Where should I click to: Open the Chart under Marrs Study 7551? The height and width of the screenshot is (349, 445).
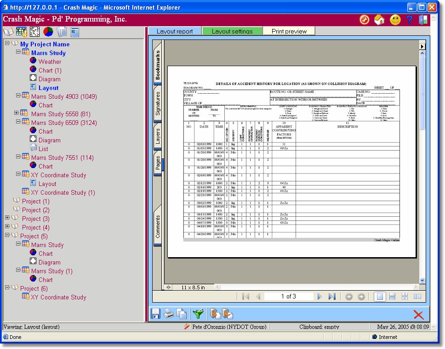46,166
